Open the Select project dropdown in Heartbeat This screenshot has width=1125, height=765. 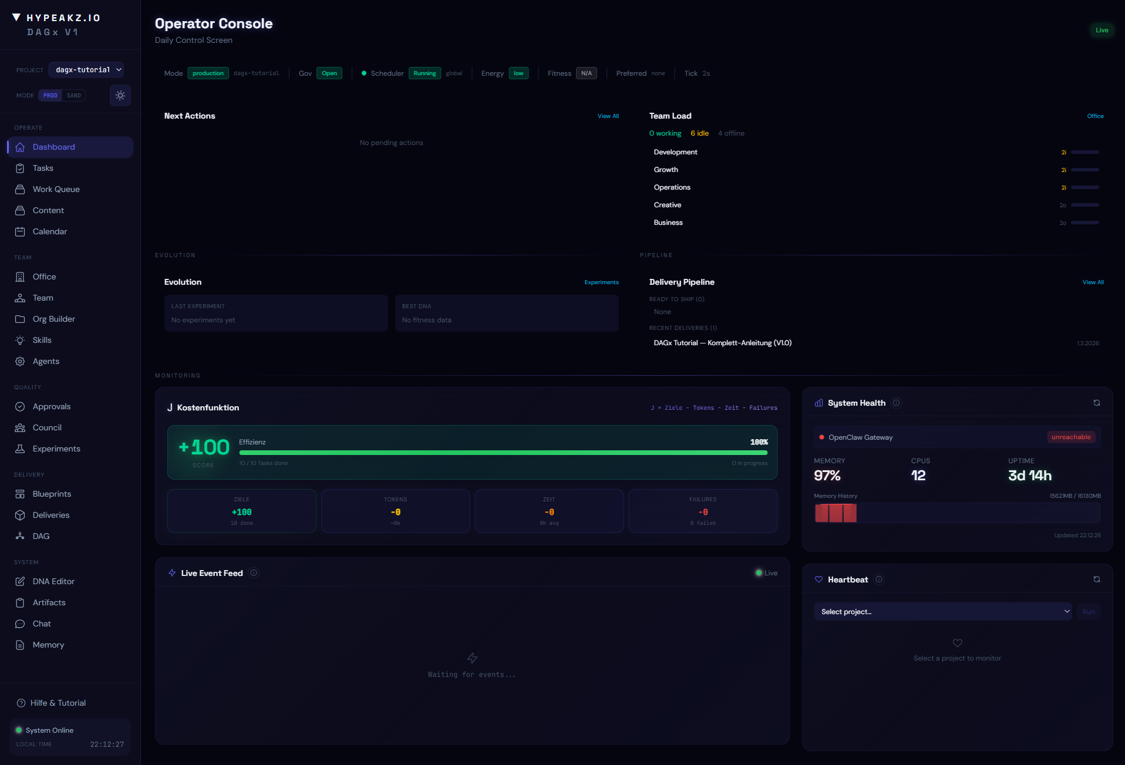click(943, 611)
